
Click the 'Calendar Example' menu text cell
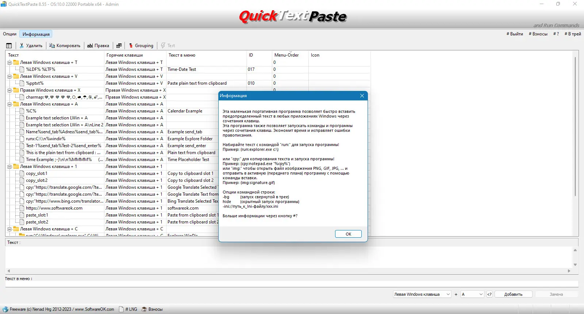tap(185, 111)
